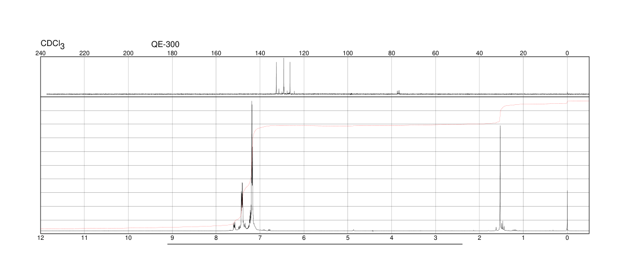Click the 12 ppm proton axis label
Image resolution: width=627 pixels, height=270 pixels.
pyautogui.click(x=40, y=238)
